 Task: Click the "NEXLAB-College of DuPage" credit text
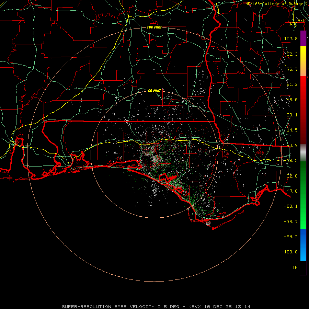coord(274,4)
